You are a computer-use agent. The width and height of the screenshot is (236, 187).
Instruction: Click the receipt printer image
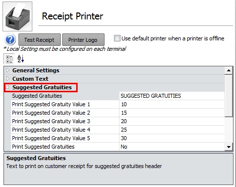[x=17, y=16]
